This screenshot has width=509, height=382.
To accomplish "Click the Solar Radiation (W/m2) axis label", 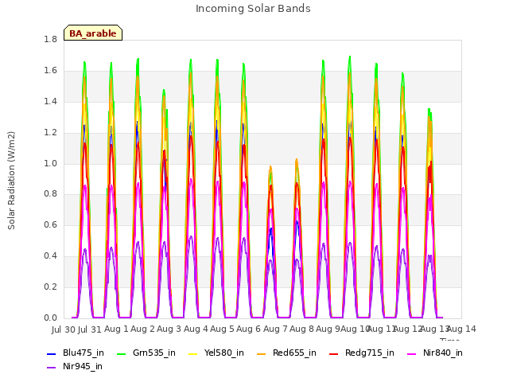I will [x=11, y=181].
